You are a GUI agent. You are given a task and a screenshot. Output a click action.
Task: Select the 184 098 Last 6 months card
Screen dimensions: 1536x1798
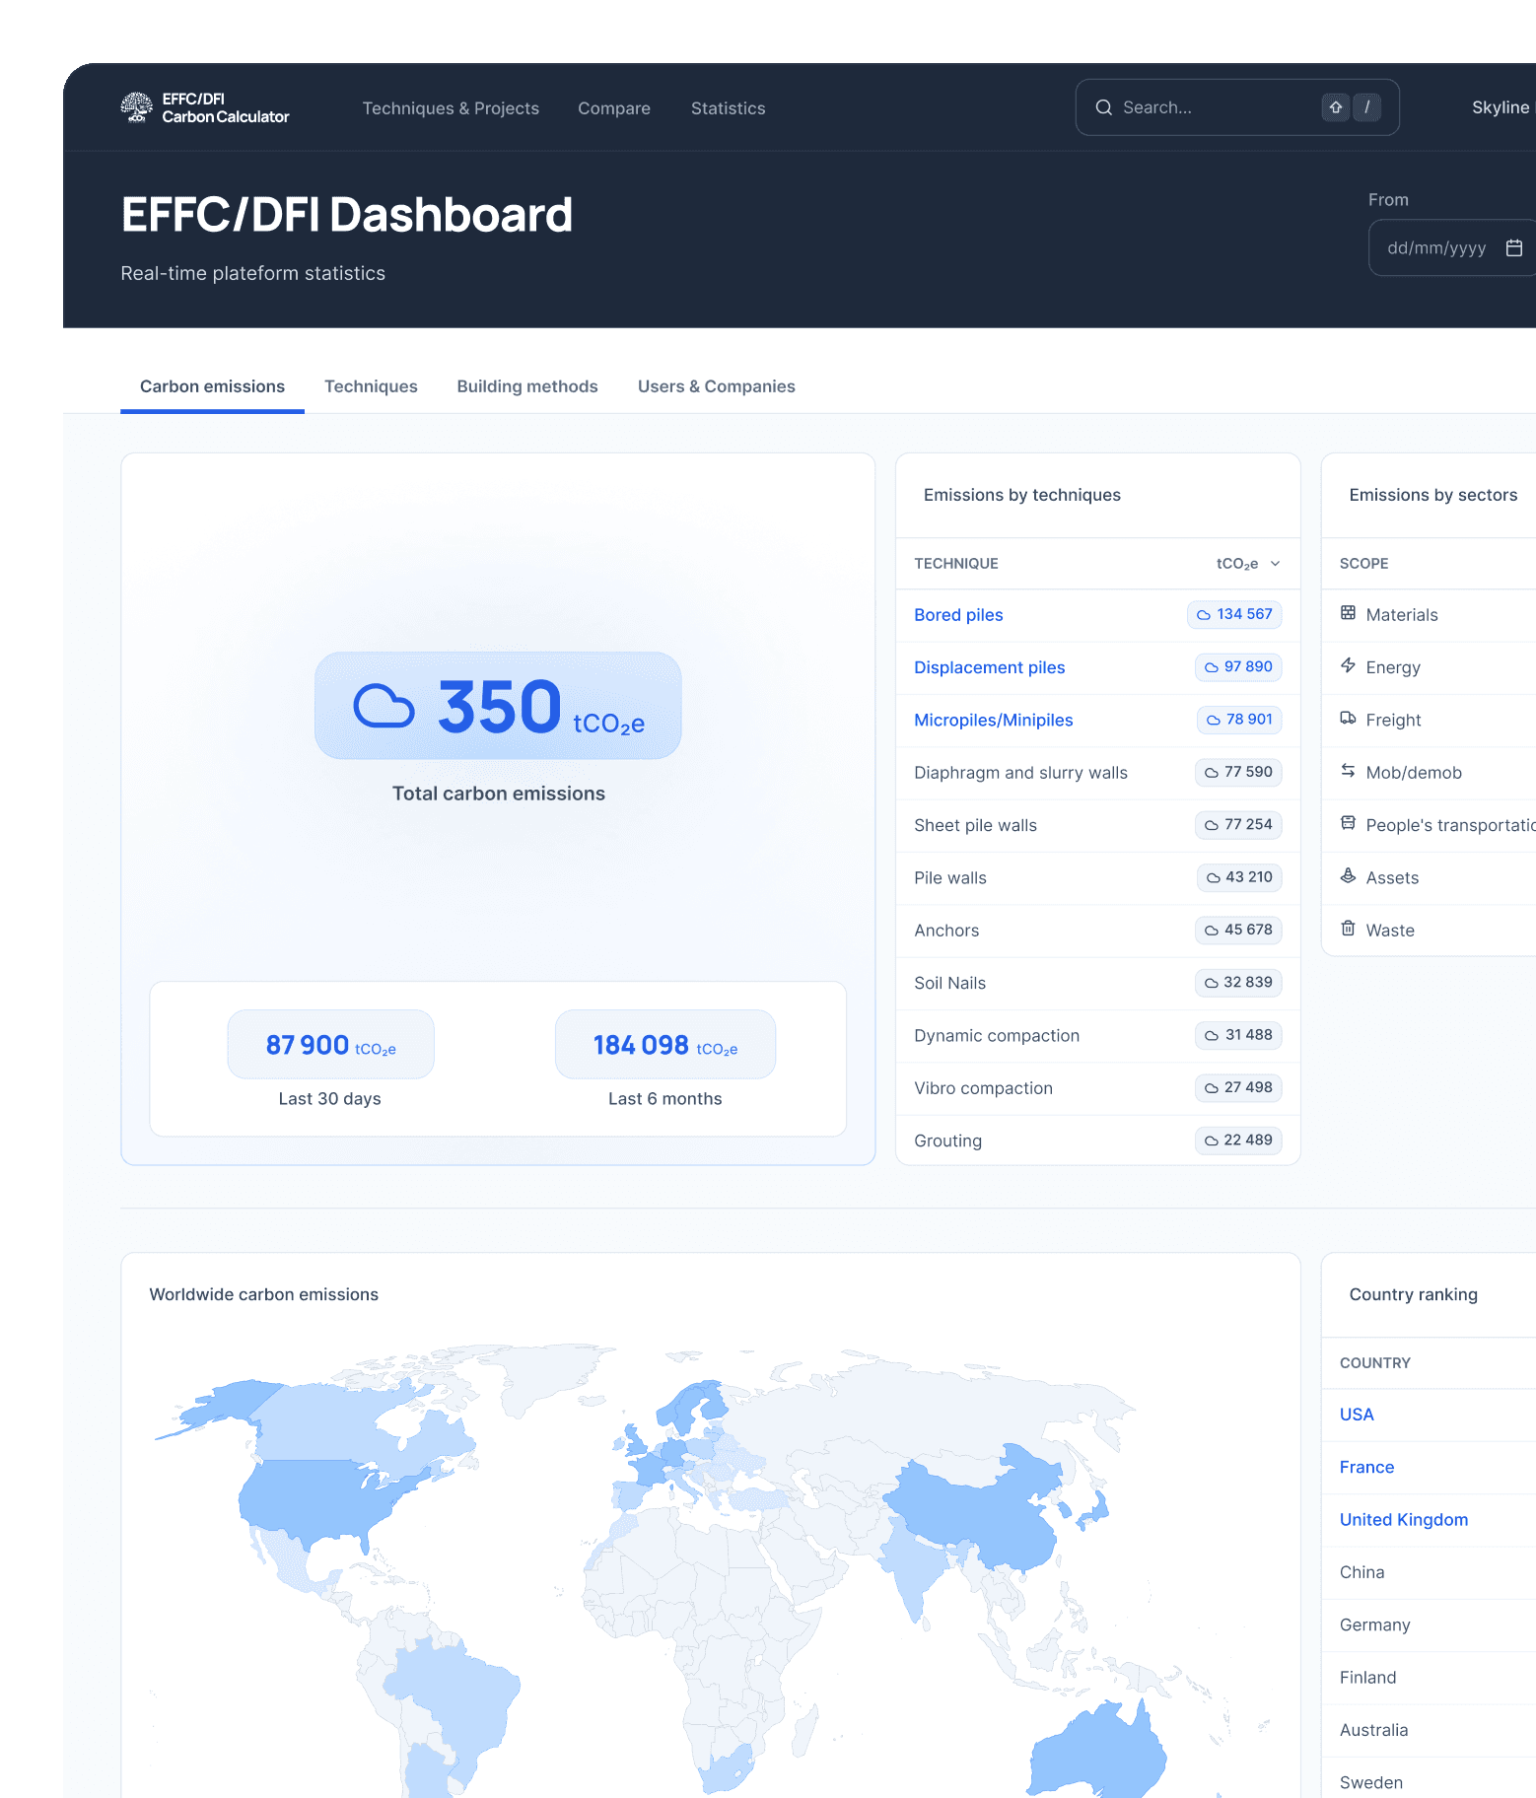665,1044
